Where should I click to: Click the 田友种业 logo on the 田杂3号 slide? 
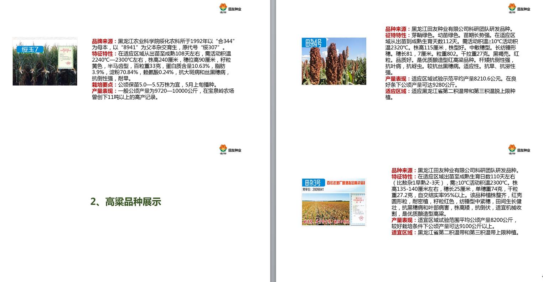click(519, 150)
